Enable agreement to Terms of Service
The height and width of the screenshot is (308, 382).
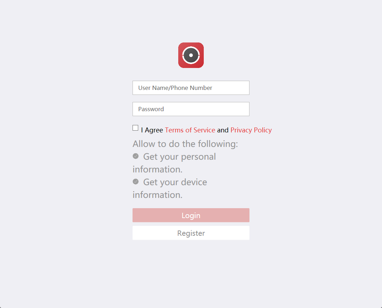tap(135, 127)
